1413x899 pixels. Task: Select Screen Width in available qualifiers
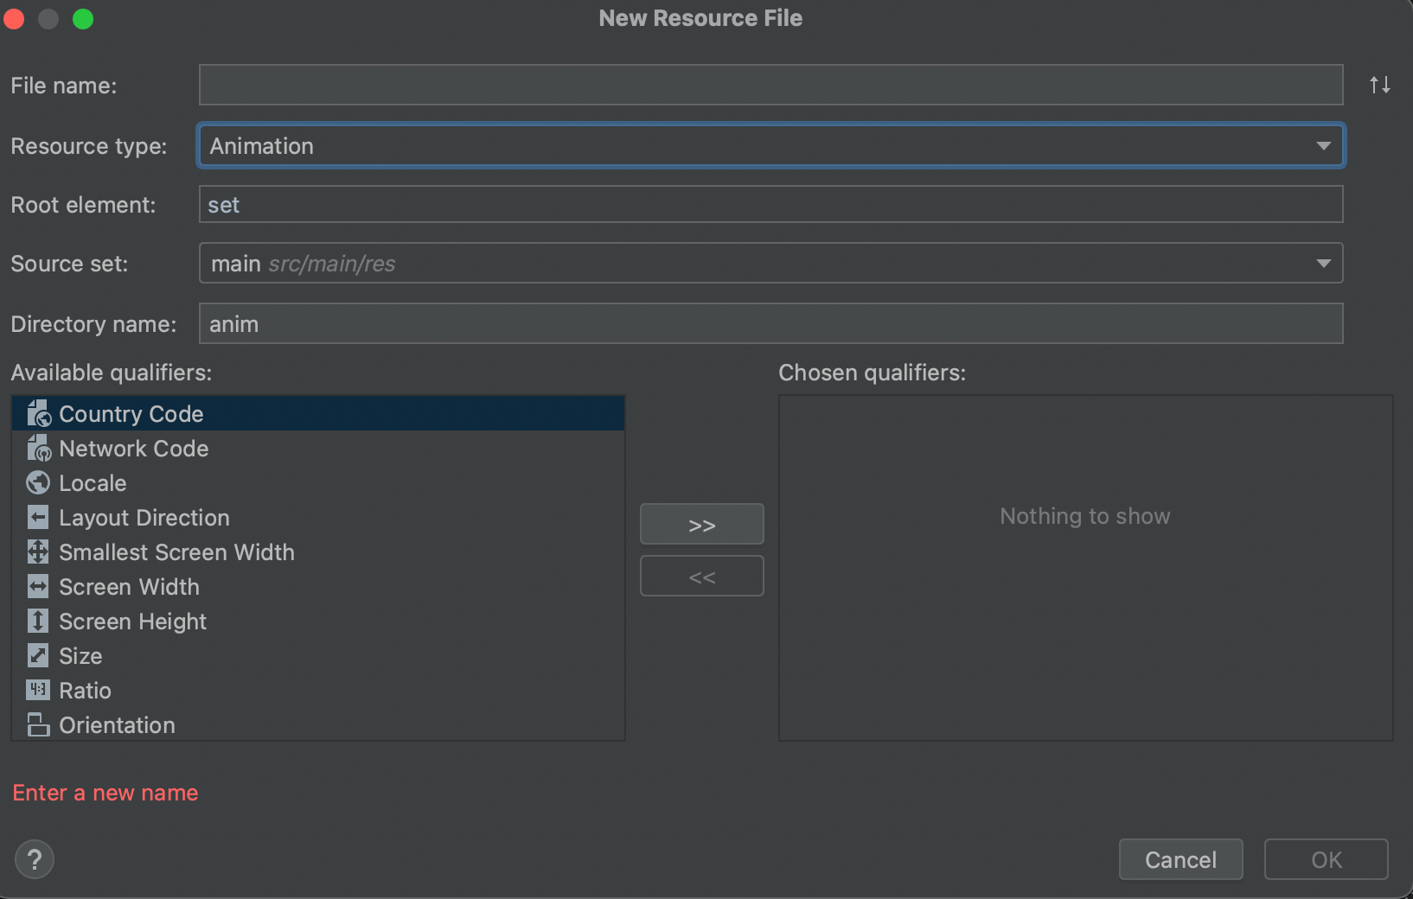pos(129,587)
